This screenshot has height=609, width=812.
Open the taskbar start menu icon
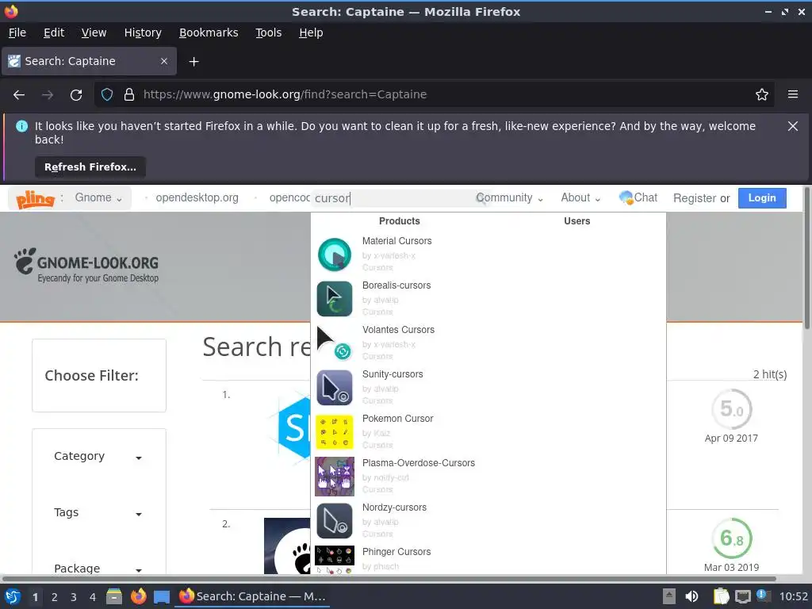pos(13,596)
